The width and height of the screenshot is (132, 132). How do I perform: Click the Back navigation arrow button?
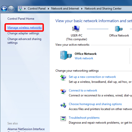click(4, 9)
